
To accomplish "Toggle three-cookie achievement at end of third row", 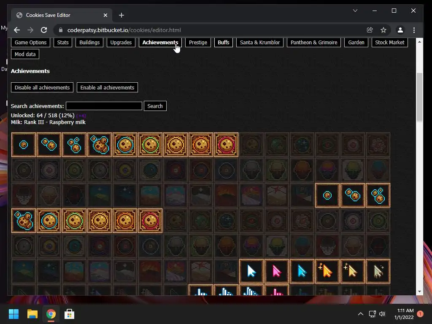I will tap(378, 195).
